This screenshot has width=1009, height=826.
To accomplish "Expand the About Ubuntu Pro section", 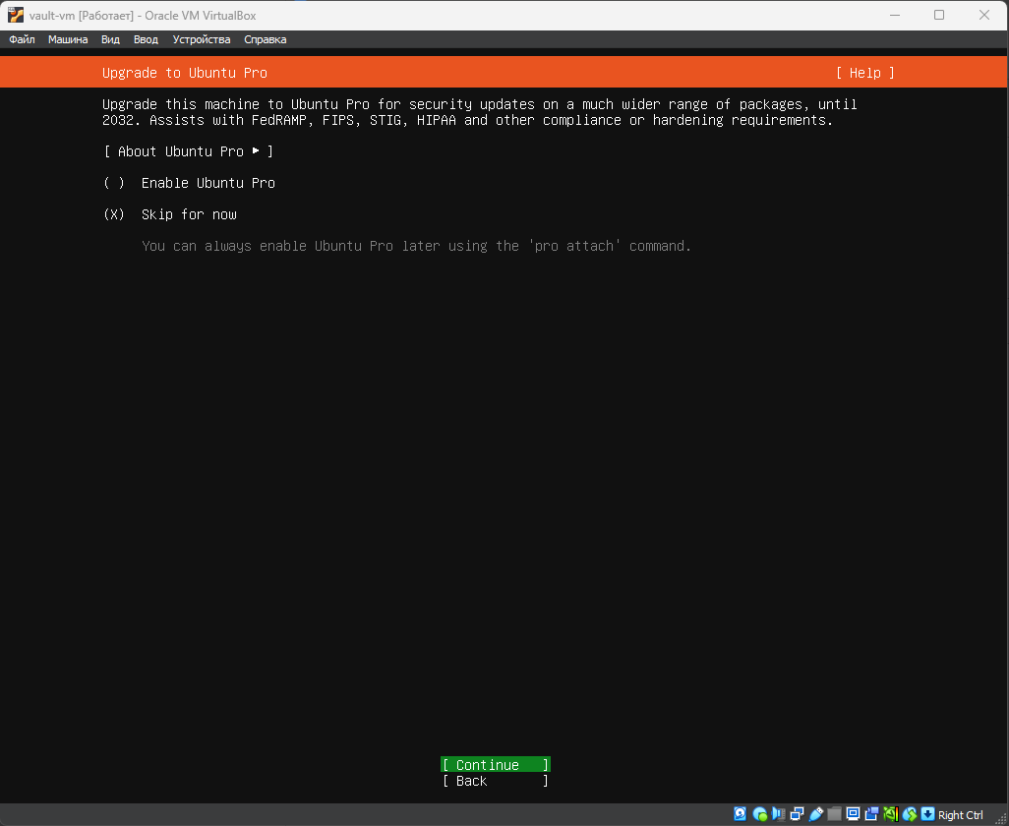I will (189, 151).
